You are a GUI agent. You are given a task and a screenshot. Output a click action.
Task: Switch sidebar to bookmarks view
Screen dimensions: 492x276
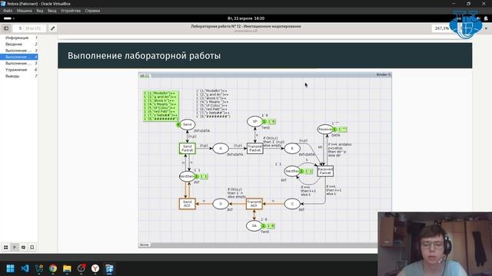click(32, 247)
